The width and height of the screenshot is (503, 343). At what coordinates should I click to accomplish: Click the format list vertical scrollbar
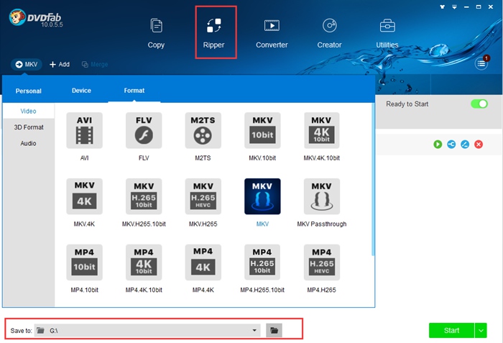(x=372, y=180)
